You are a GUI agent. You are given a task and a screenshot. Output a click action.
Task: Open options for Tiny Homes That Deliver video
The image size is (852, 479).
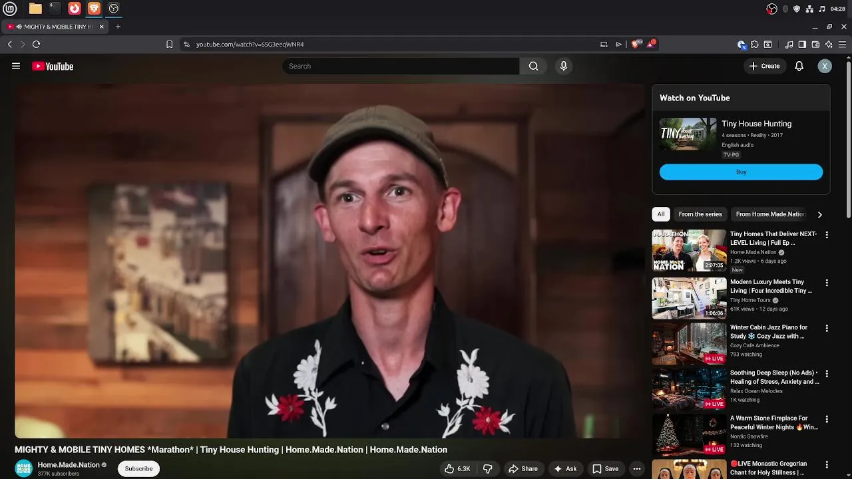click(x=827, y=235)
